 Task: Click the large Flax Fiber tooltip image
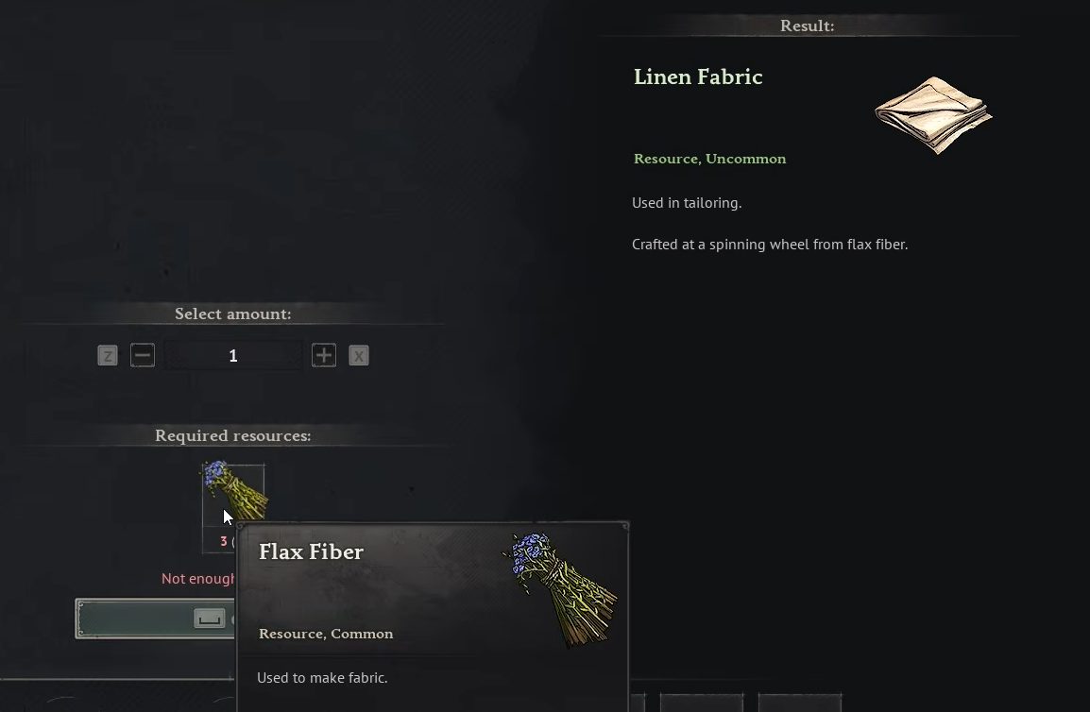click(x=559, y=589)
